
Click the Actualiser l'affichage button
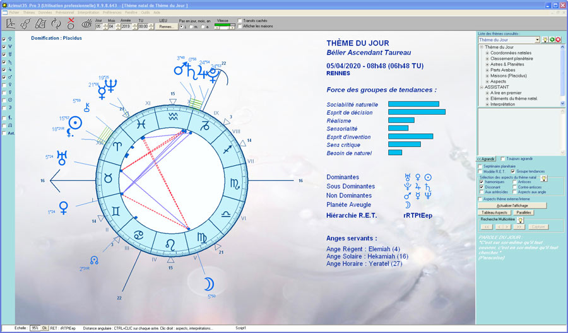[511, 205]
